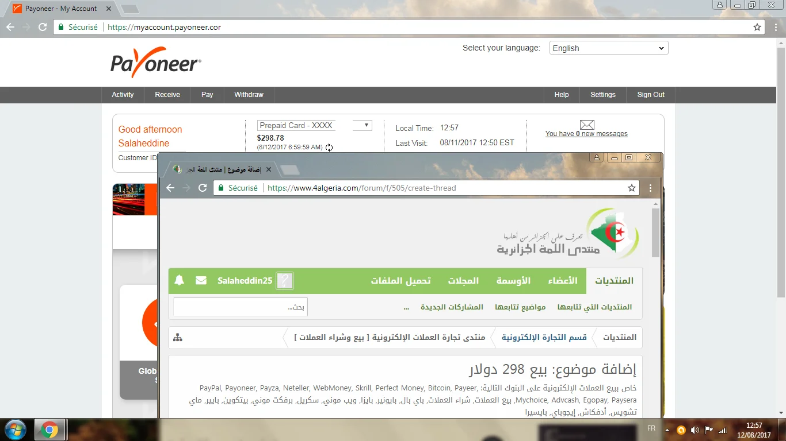786x441 pixels.
Task: Reload the 4algeria forum page
Action: pos(203,188)
